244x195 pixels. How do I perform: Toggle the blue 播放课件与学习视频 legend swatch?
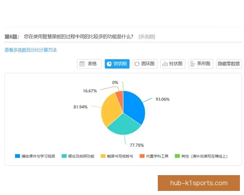point(17,156)
